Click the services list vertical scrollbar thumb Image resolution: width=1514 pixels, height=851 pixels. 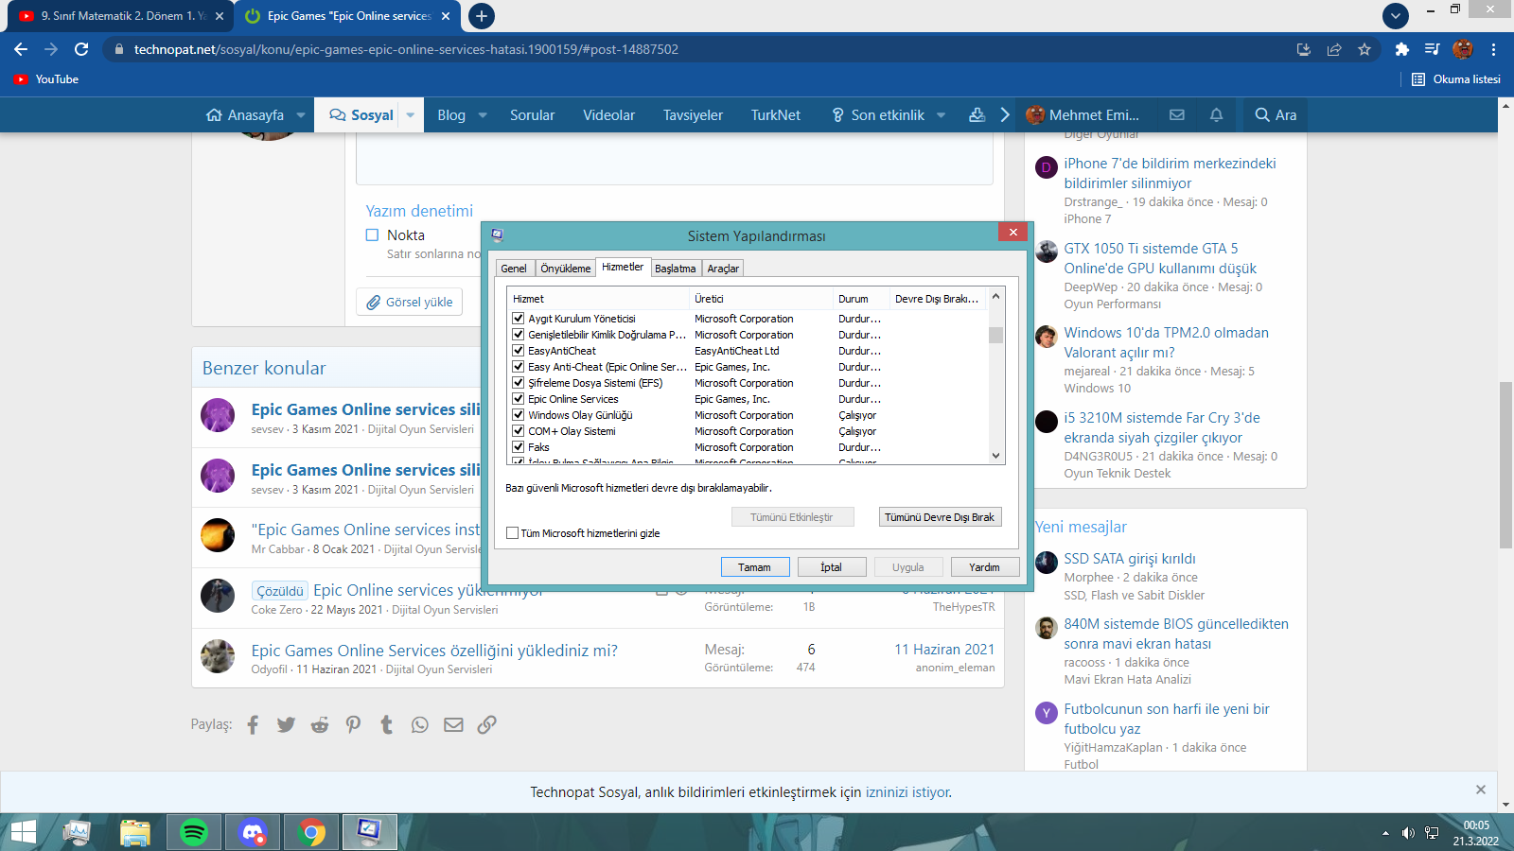click(995, 335)
